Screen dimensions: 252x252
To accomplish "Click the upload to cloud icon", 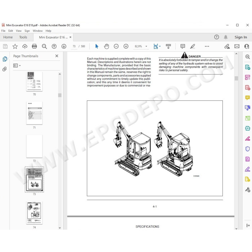I will coord(25,46).
